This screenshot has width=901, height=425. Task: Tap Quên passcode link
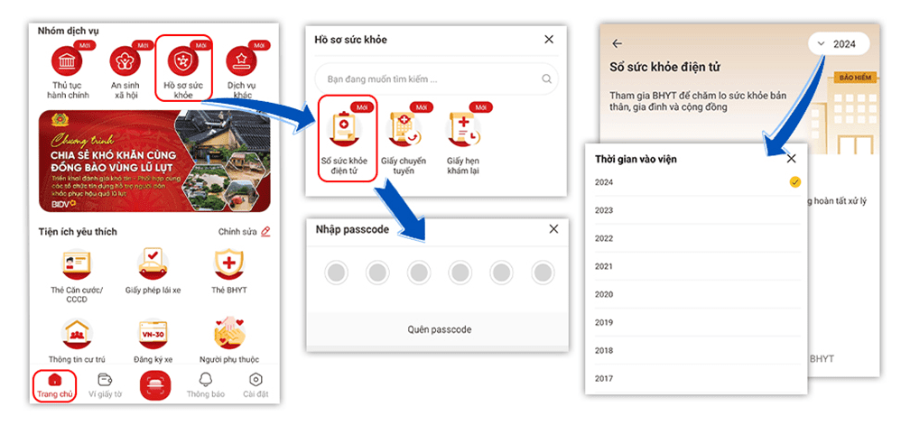[x=440, y=329]
